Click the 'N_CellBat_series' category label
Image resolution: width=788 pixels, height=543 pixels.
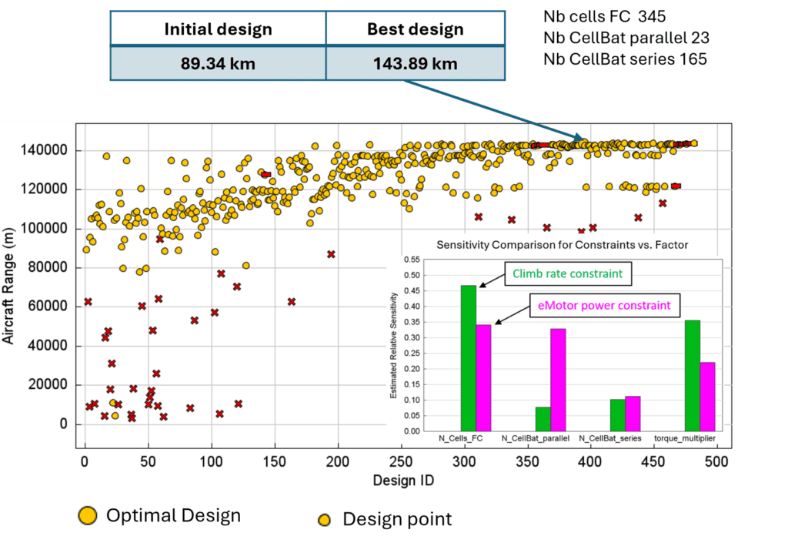[610, 438]
